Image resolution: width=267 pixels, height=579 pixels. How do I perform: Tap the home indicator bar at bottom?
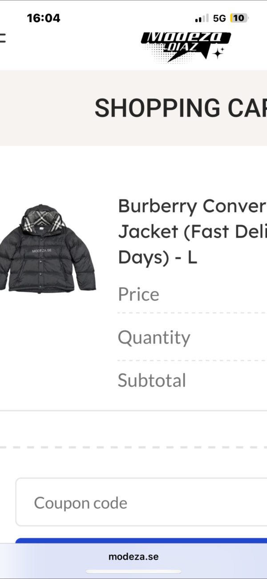coord(133,571)
